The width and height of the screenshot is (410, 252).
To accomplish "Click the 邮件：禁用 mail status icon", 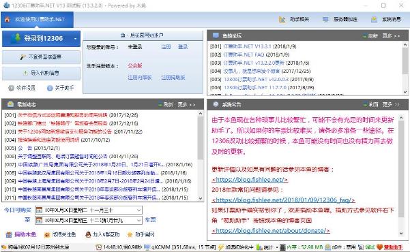I will click(x=327, y=247).
